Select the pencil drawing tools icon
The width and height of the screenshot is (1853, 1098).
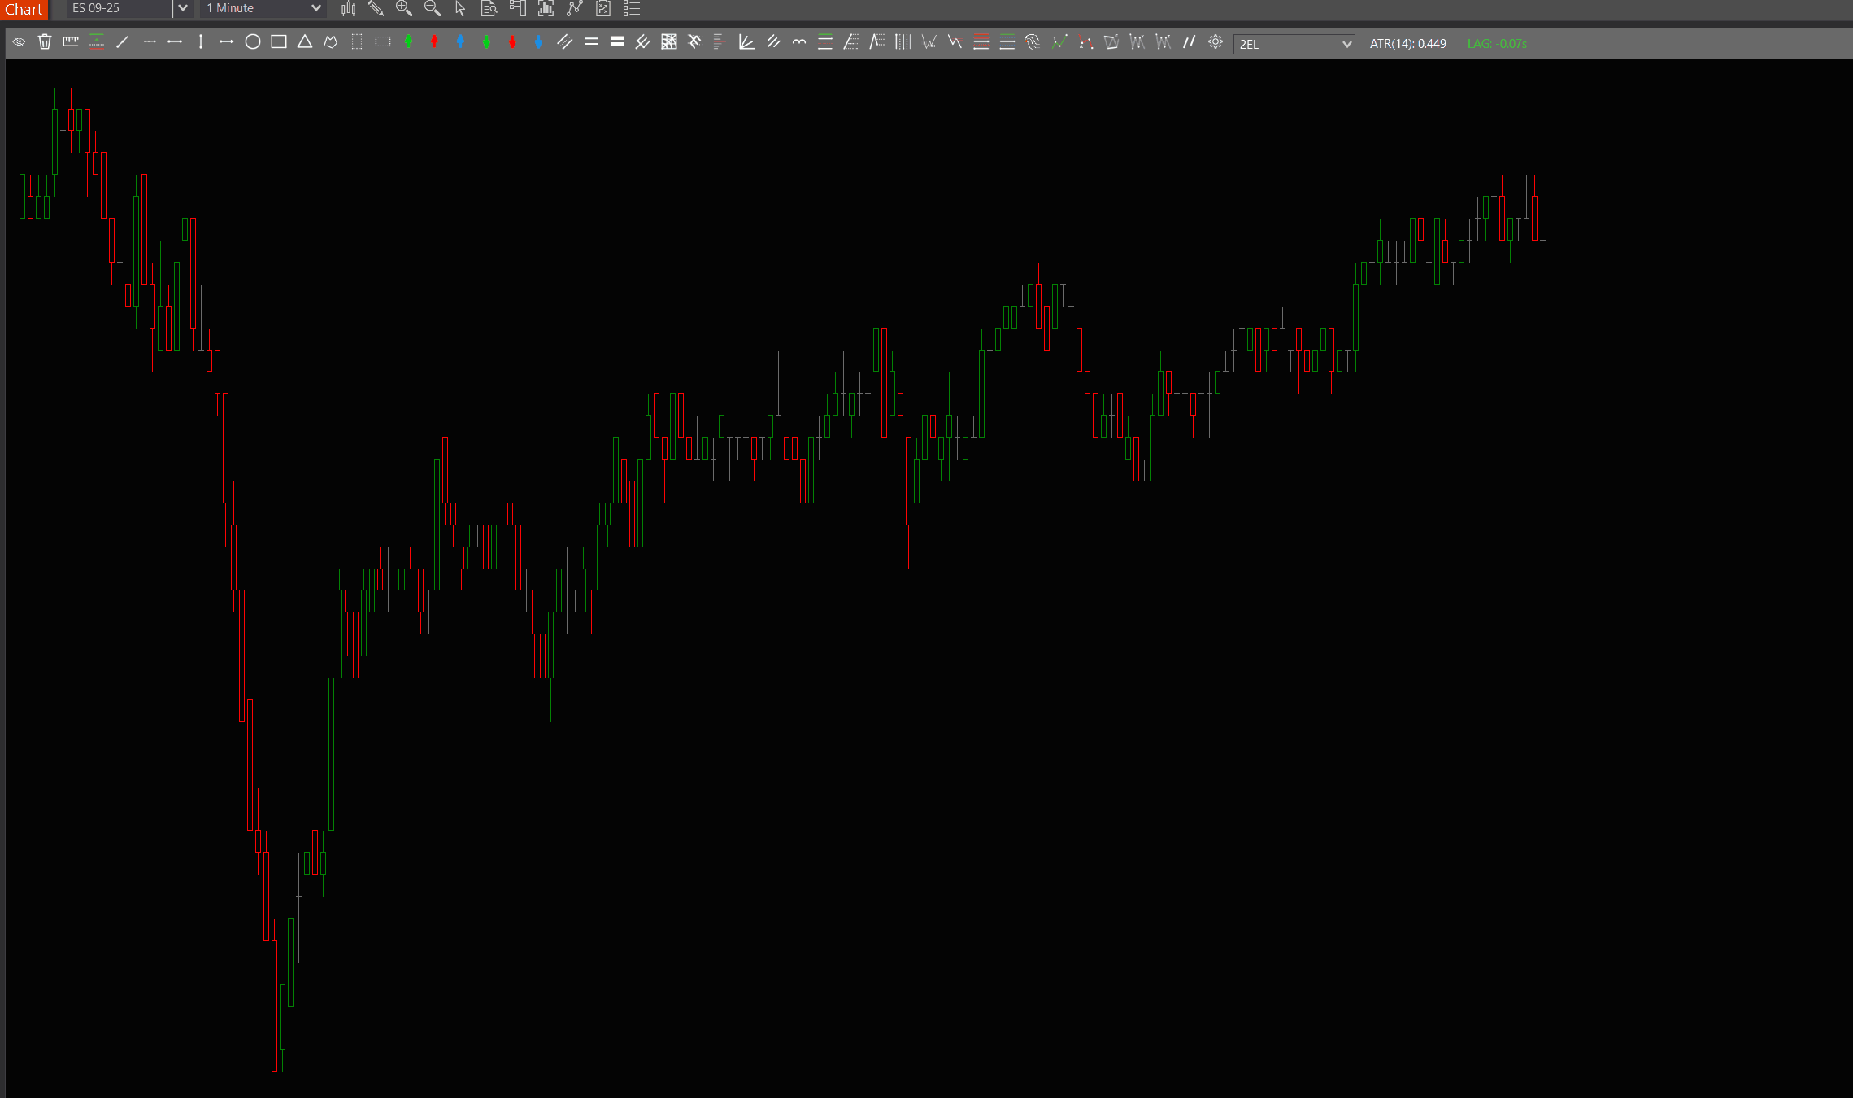click(375, 9)
